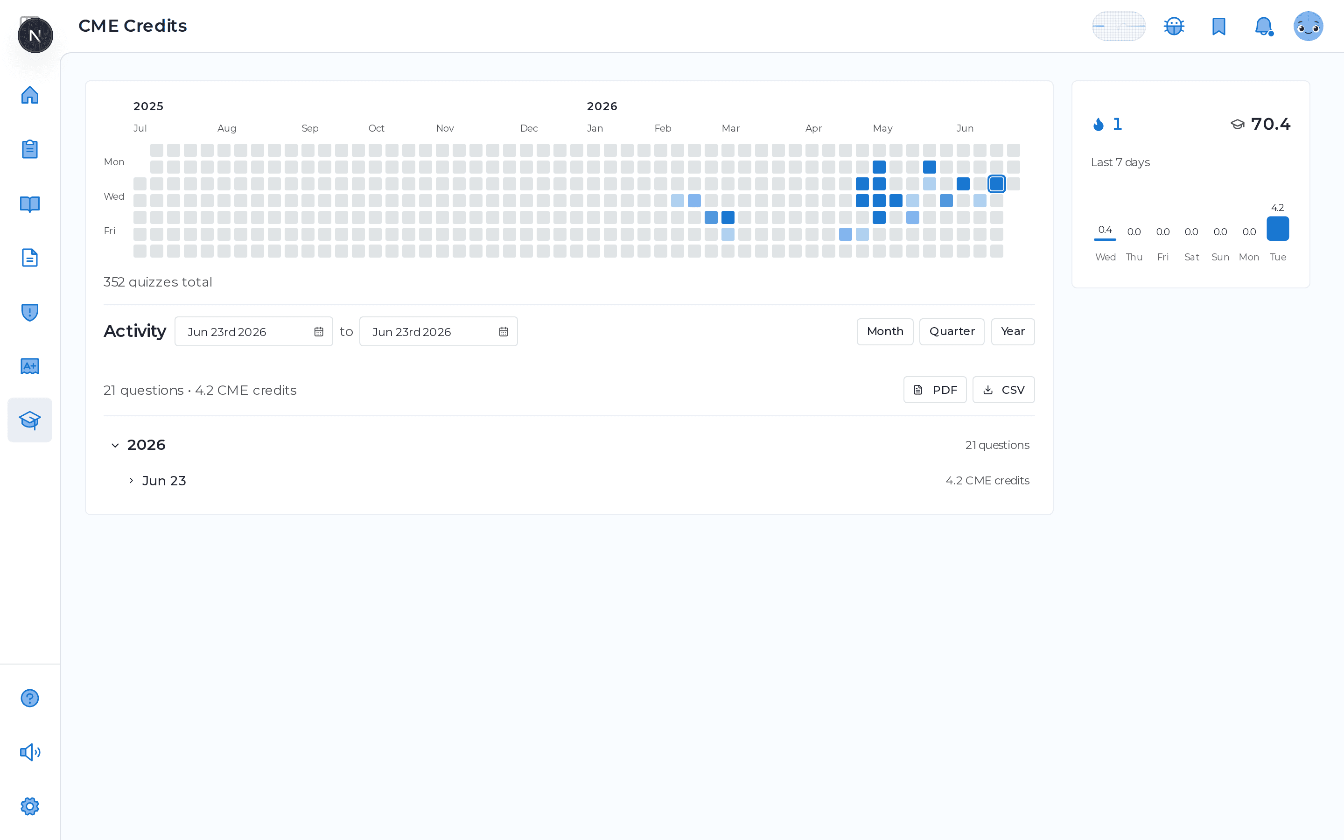Image resolution: width=1344 pixels, height=840 pixels.
Task: Open the clipboard icon in the sidebar
Action: [30, 149]
